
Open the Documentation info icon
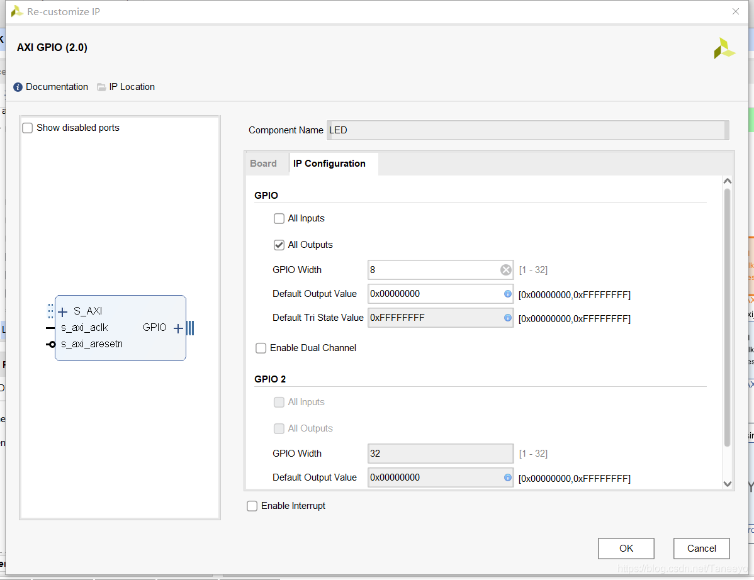18,87
